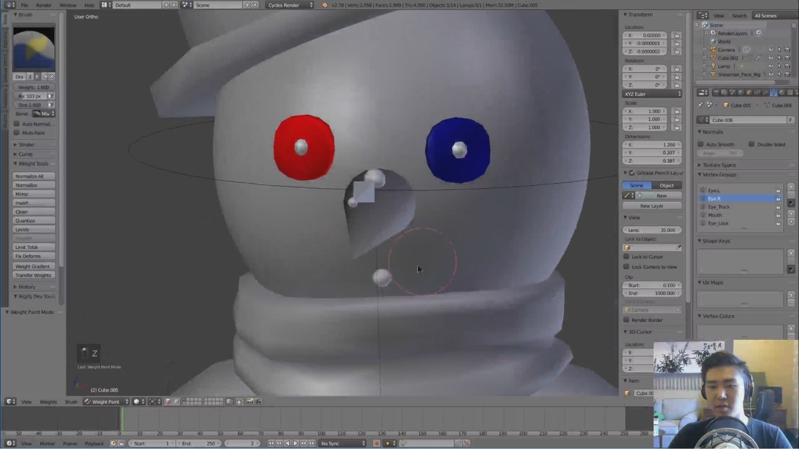Add a new vertex group with plus button
The image size is (799, 449).
(791, 186)
